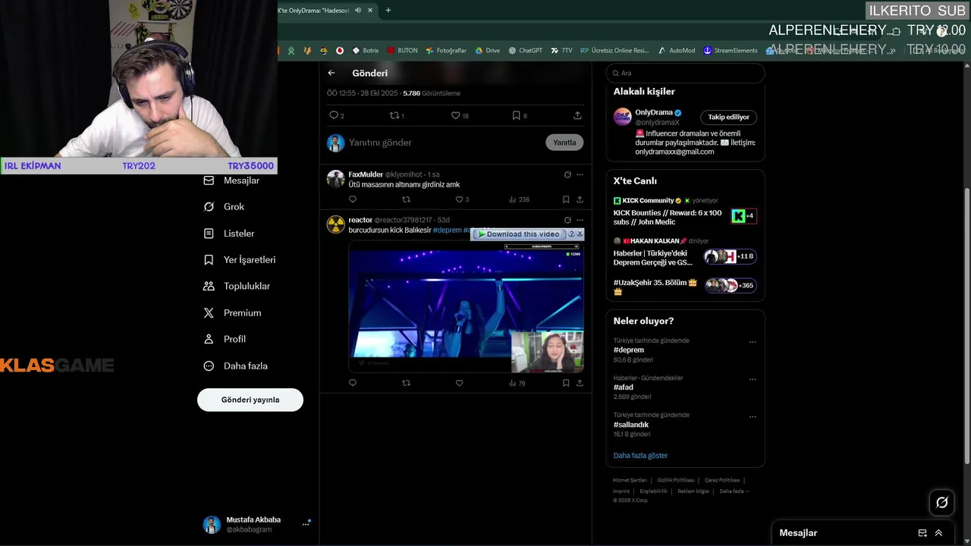Bookmark reactor's comment
This screenshot has width=971, height=546.
(566, 383)
